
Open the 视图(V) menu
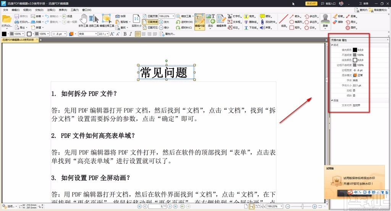27,10
